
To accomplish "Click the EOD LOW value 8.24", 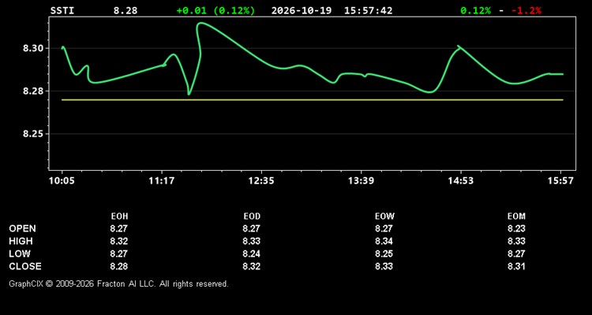I will (252, 254).
